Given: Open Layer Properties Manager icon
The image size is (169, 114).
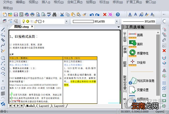Looking at the screenshot, I should click(5, 21).
